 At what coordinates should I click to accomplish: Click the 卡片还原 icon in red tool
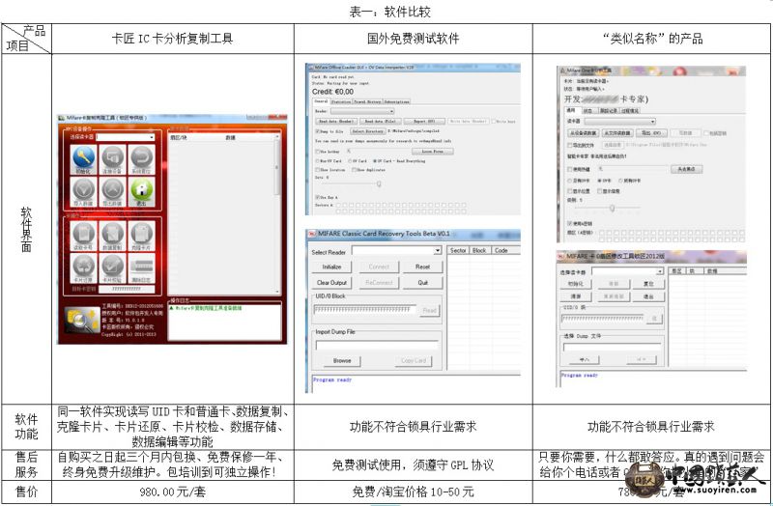click(84, 268)
